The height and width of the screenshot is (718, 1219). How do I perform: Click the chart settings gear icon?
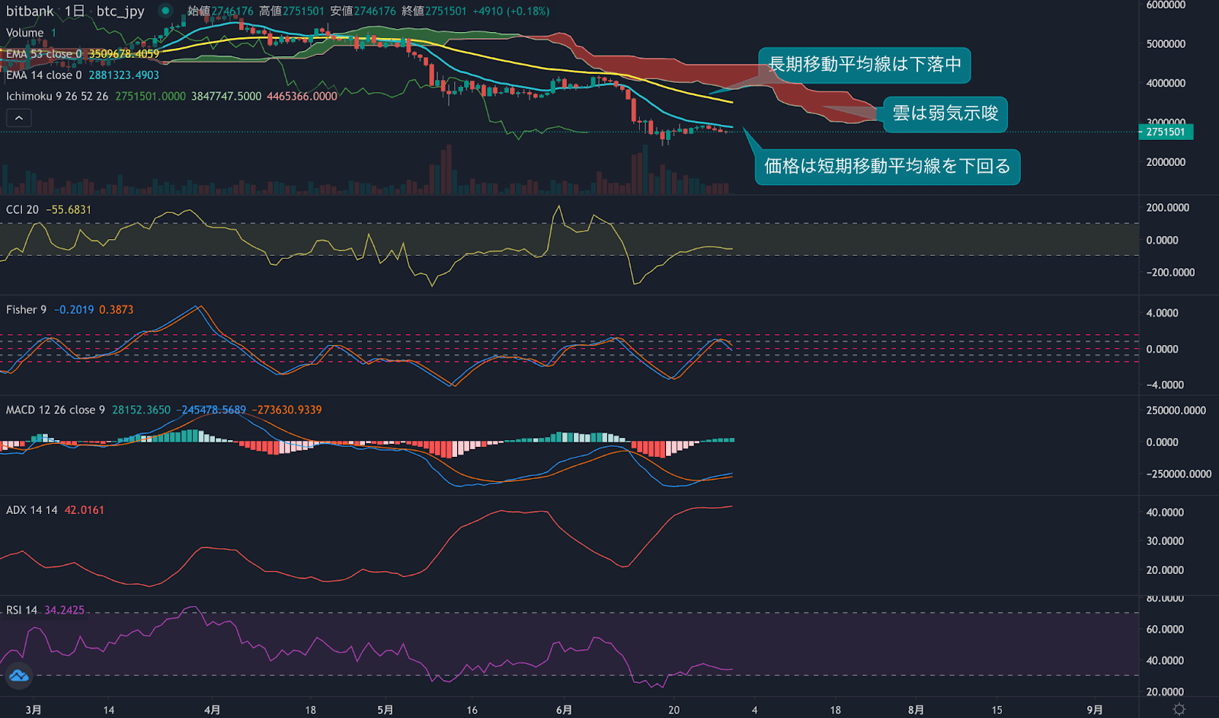click(1179, 709)
